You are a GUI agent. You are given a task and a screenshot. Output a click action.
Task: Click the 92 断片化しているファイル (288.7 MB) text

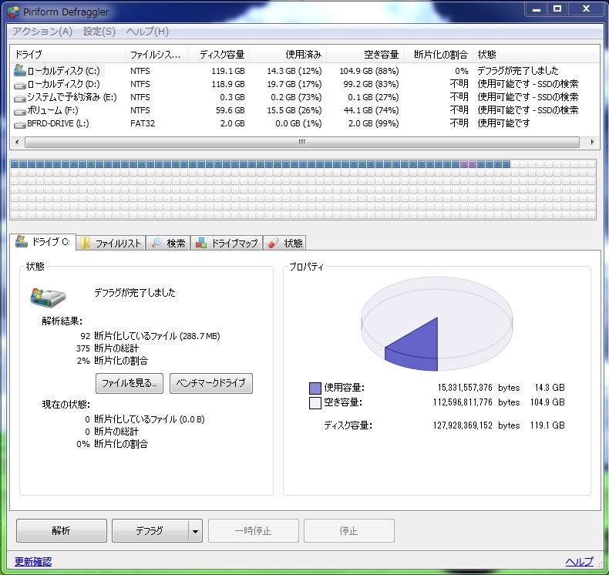click(150, 336)
